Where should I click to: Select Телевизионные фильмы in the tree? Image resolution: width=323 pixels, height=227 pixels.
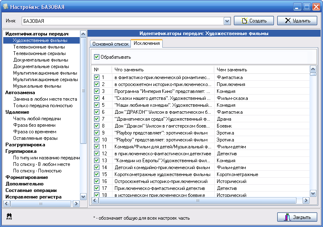[39, 47]
